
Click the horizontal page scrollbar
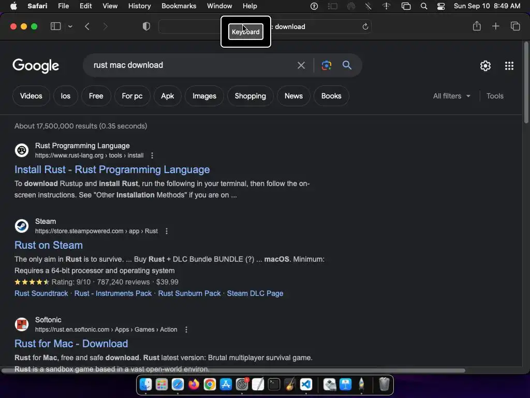point(233,371)
